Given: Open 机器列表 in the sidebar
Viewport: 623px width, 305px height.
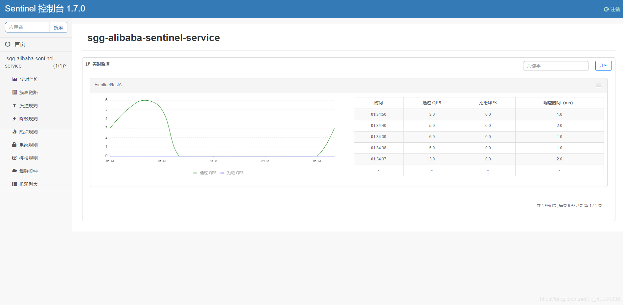Looking at the screenshot, I should [29, 184].
